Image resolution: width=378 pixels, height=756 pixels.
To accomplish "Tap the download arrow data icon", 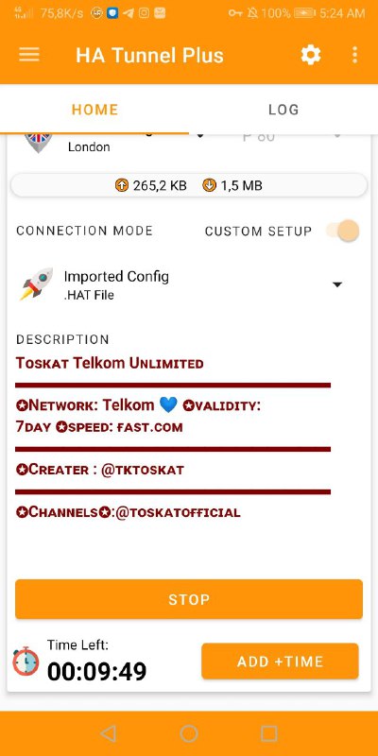I will pyautogui.click(x=209, y=185).
